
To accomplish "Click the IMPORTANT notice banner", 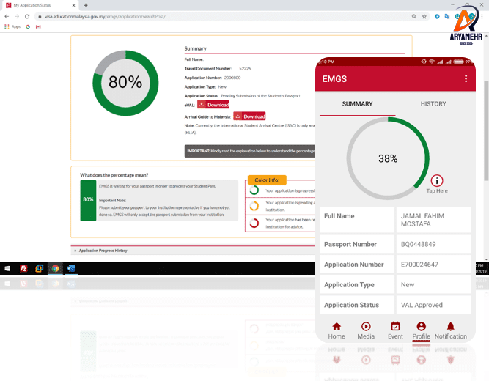I will click(x=250, y=151).
